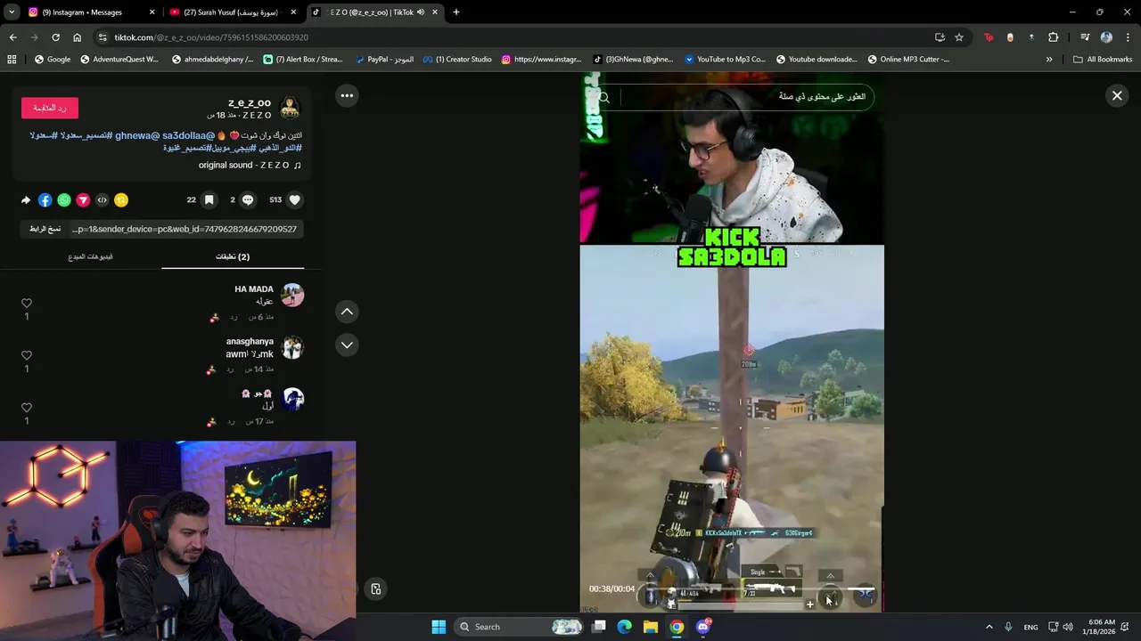Open comments via the speech bubble icon

pyautogui.click(x=248, y=200)
